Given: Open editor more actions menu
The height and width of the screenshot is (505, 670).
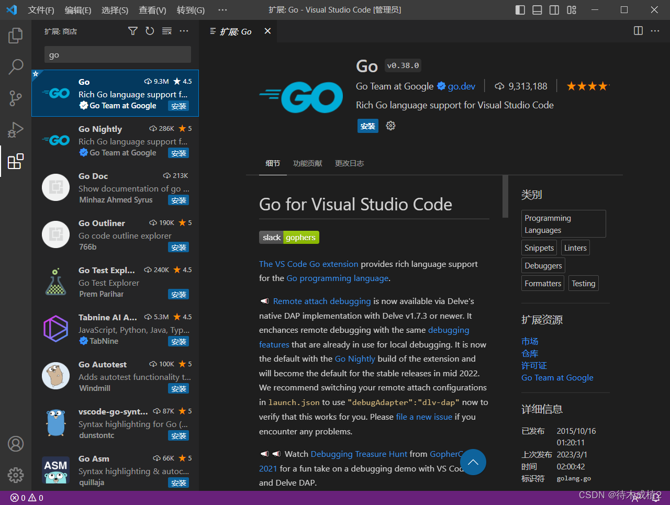Looking at the screenshot, I should click(655, 31).
